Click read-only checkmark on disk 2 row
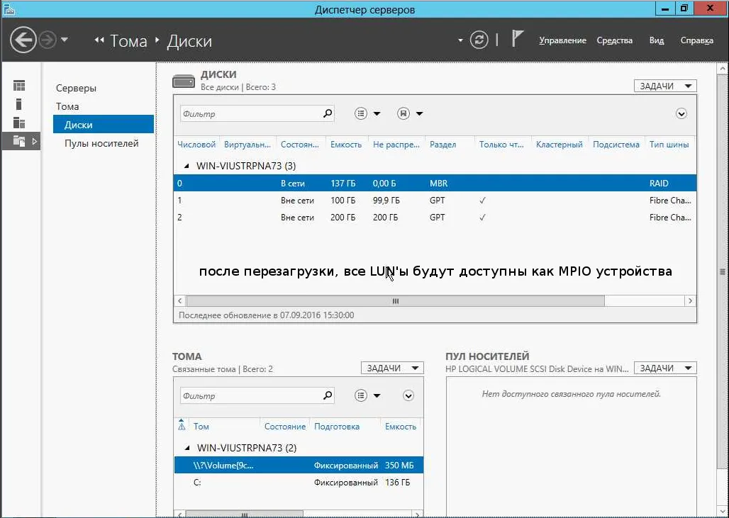Screen dimensions: 729x518 click(x=483, y=217)
